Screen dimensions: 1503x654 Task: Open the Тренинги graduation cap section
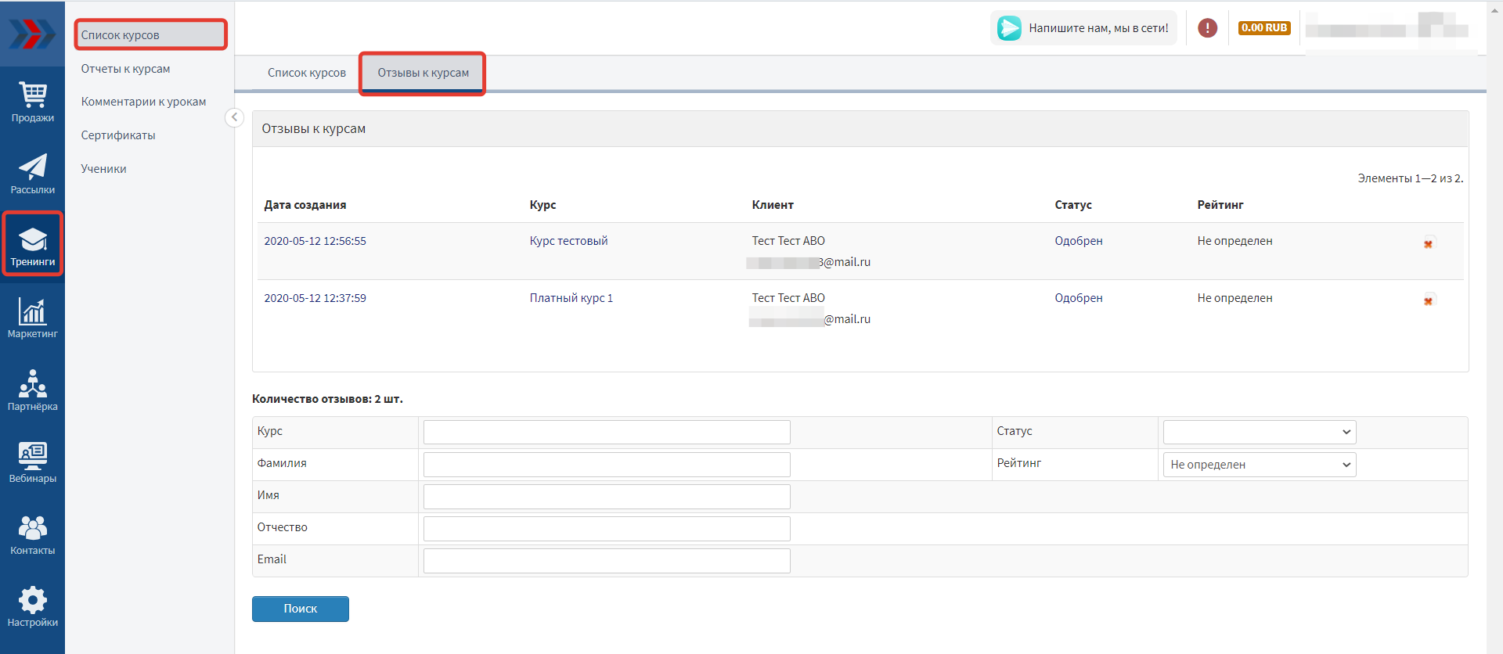(x=32, y=245)
